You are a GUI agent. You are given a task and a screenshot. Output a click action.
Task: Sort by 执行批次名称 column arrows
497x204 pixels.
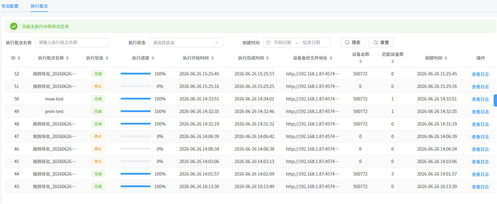[67, 58]
